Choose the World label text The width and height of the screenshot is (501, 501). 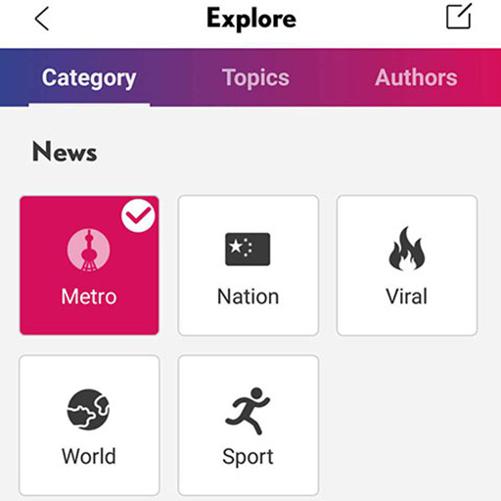tap(89, 456)
